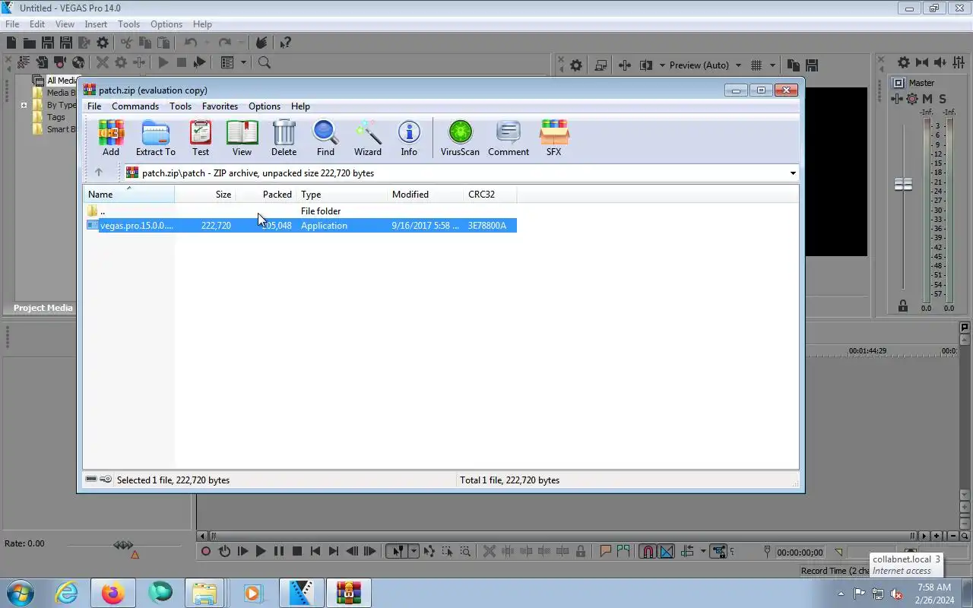Open the Project Media views dropdown arrow
Image resolution: width=973 pixels, height=608 pixels.
[243, 62]
